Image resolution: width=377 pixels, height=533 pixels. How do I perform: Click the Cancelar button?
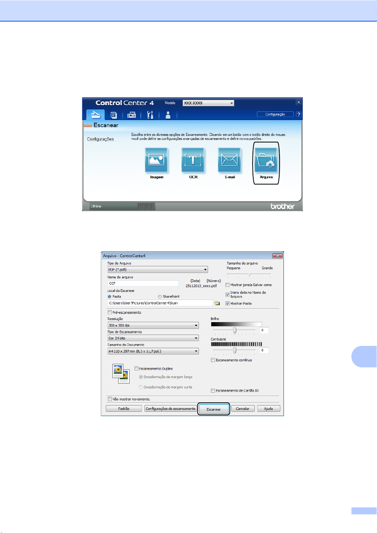pos(243,408)
